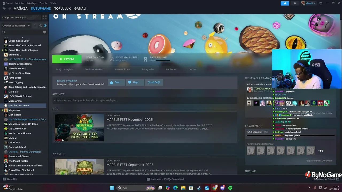The height and width of the screenshot is (192, 342).
Task: Open the MarbleFest 64 November thumbnail
Action: 79,127
